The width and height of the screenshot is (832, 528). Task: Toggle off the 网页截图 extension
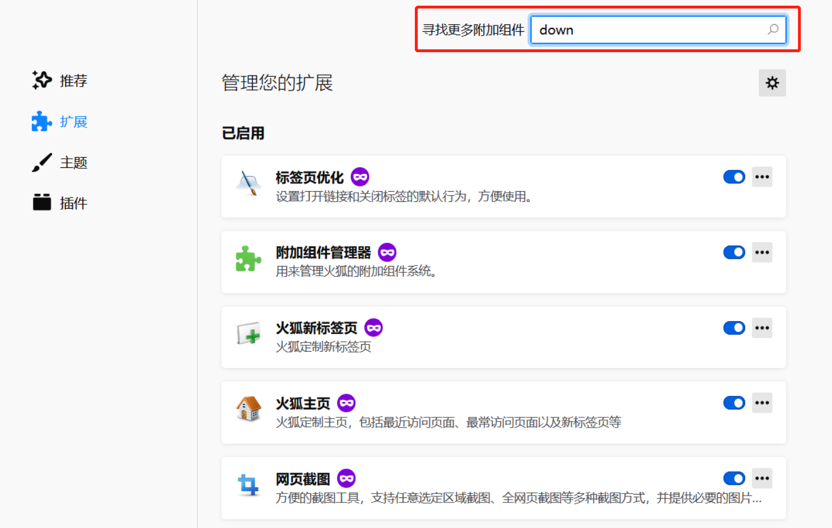[x=734, y=478]
